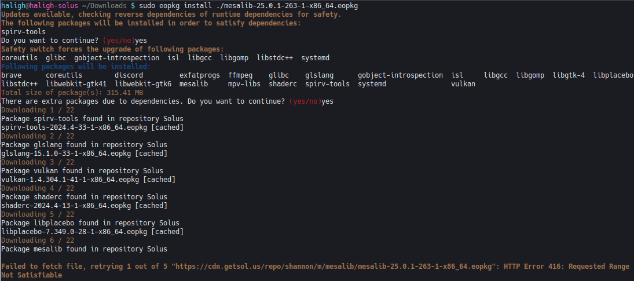Click the Downloading 1 / 22 status line
Screen dimensions: 634x281
point(37,110)
